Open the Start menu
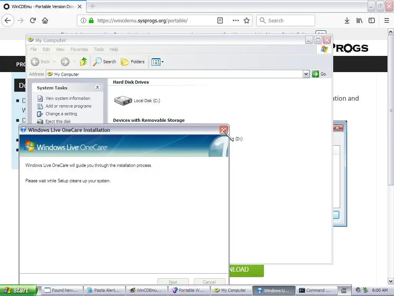 pyautogui.click(x=18, y=290)
